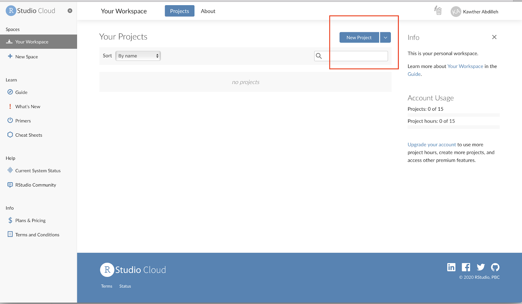View Current System Status
This screenshot has height=304, width=522.
pyautogui.click(x=38, y=171)
